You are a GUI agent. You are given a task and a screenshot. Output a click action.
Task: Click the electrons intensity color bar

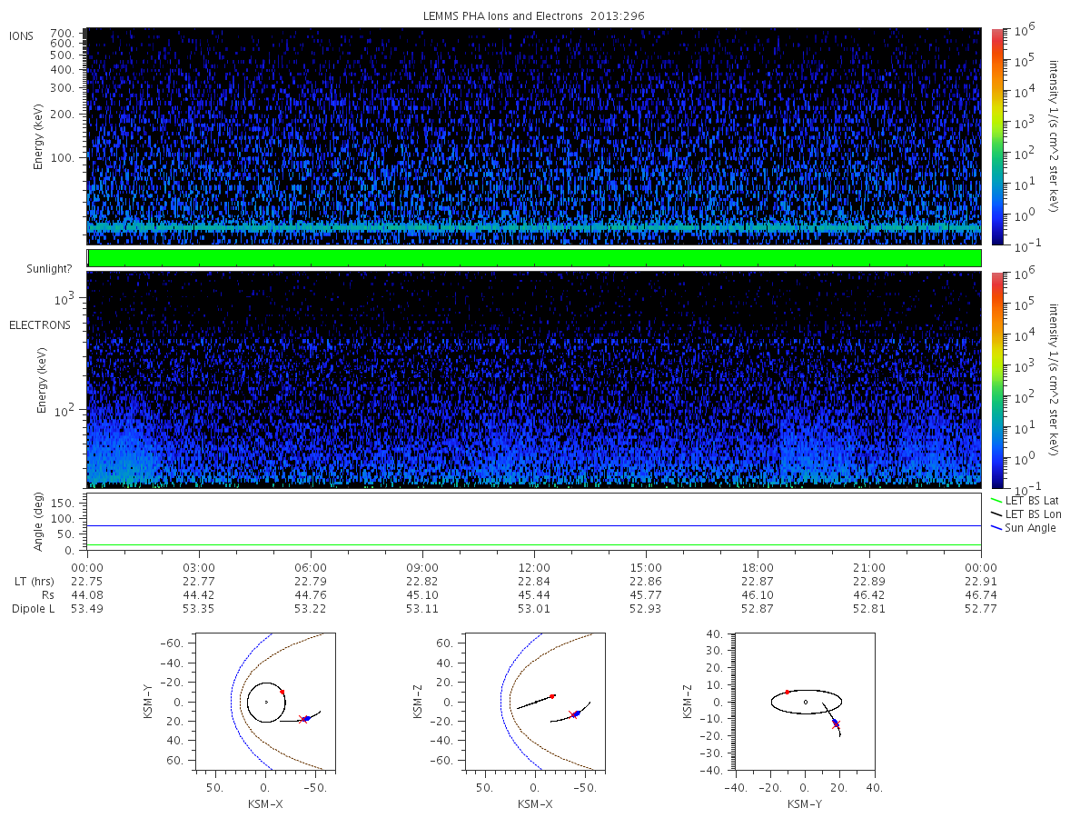tap(996, 379)
